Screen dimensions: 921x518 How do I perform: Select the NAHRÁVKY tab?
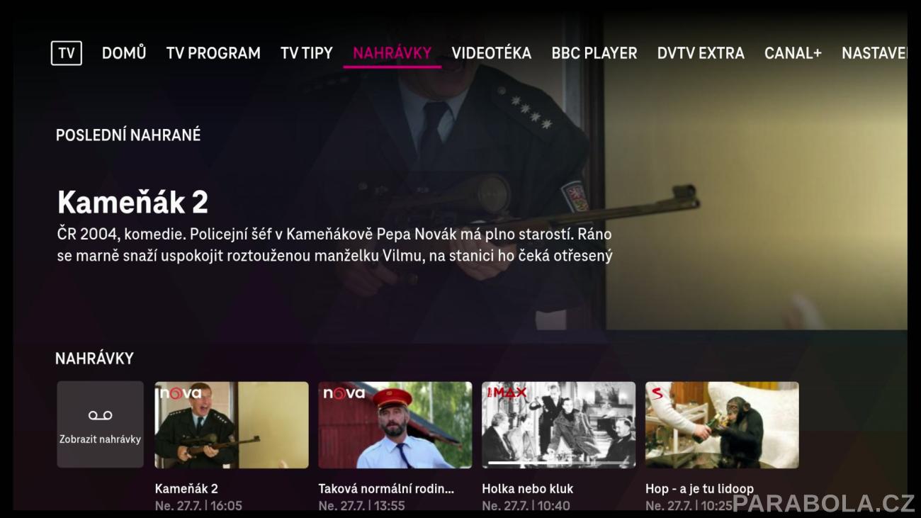point(392,53)
